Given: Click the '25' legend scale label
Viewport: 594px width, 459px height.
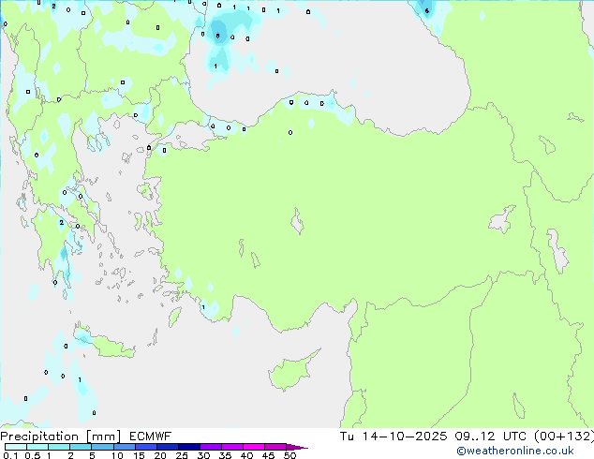Looking at the screenshot, I should [182, 455].
